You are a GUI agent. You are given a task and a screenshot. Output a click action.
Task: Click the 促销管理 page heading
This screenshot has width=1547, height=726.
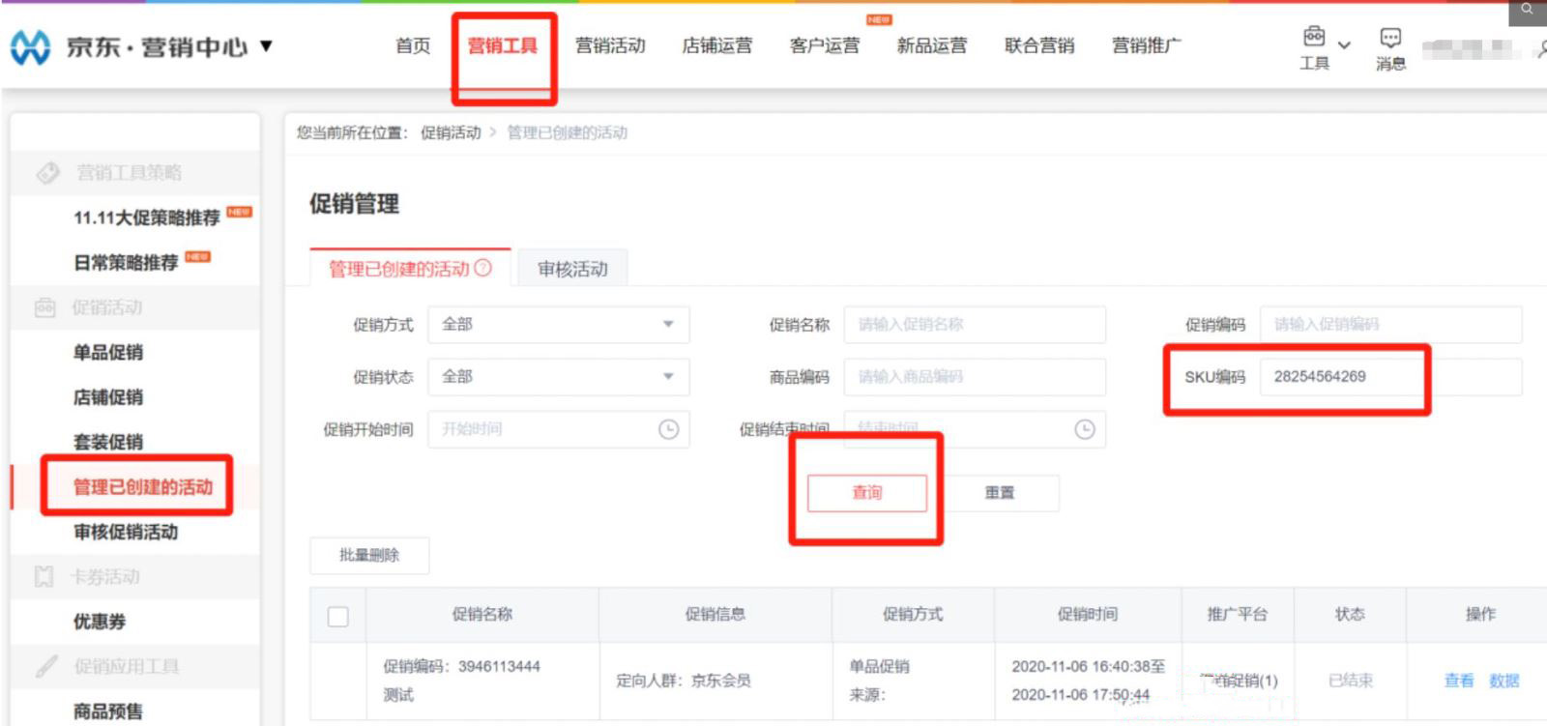(x=354, y=204)
